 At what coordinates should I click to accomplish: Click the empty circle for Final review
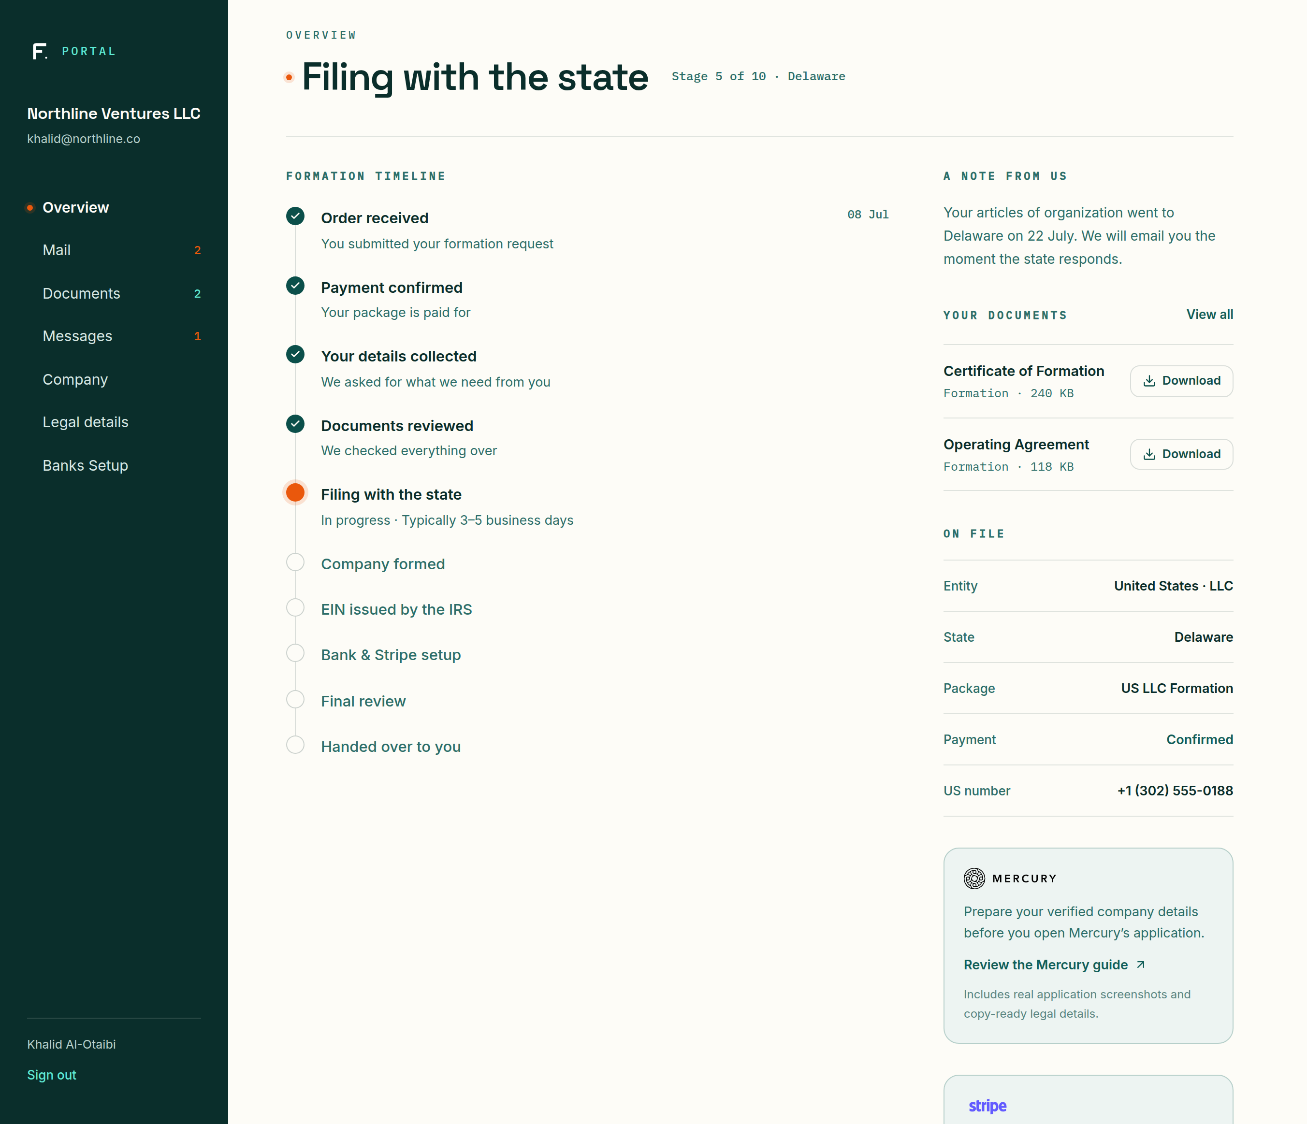[x=295, y=699]
